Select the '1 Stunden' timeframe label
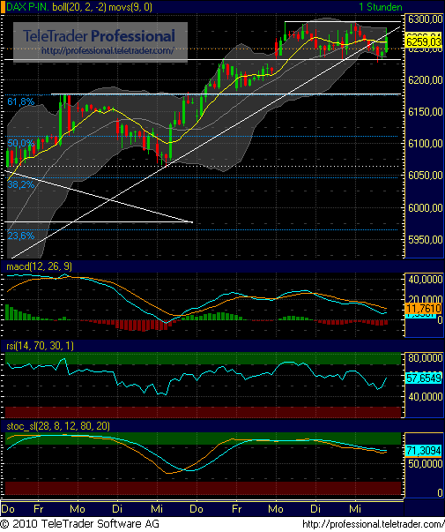 tap(380, 7)
